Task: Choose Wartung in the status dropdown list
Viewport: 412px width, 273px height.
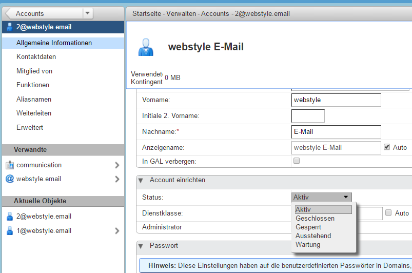Action: [x=308, y=245]
